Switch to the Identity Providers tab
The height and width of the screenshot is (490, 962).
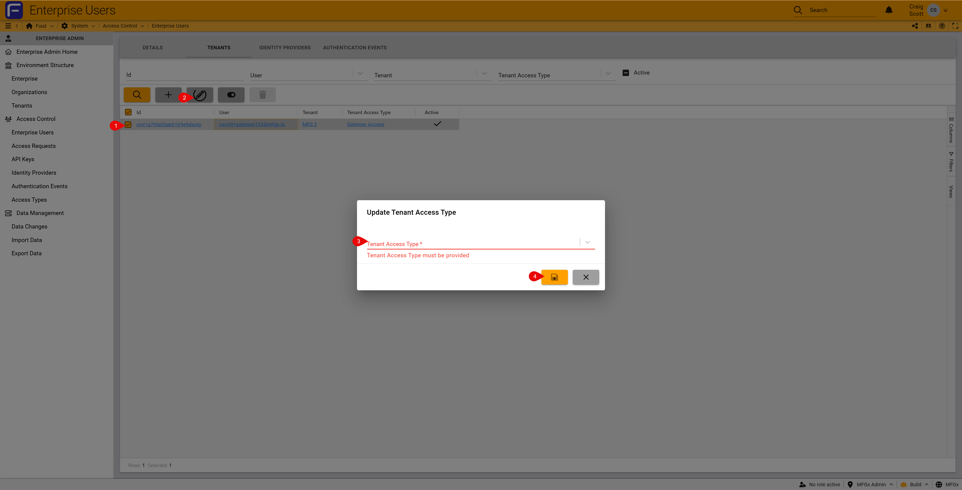tap(285, 47)
